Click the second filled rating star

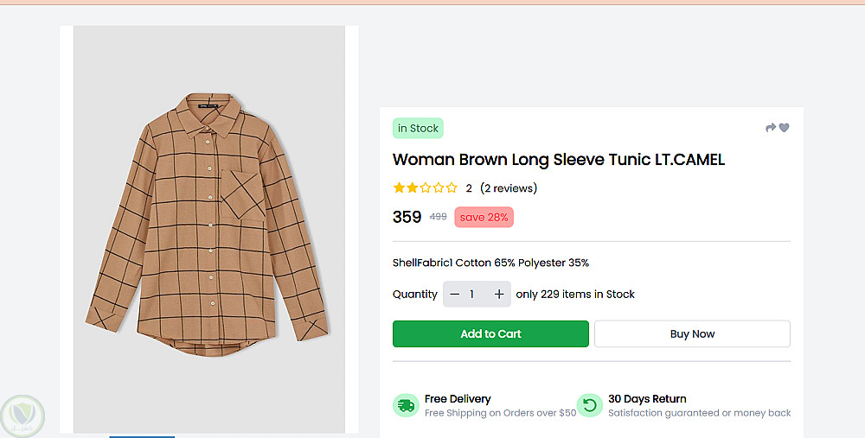coord(412,187)
